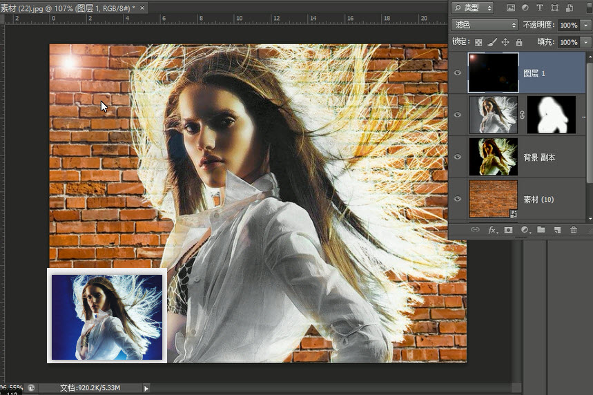Select the white layer mask thumbnail
The width and height of the screenshot is (593, 395).
[x=552, y=115]
